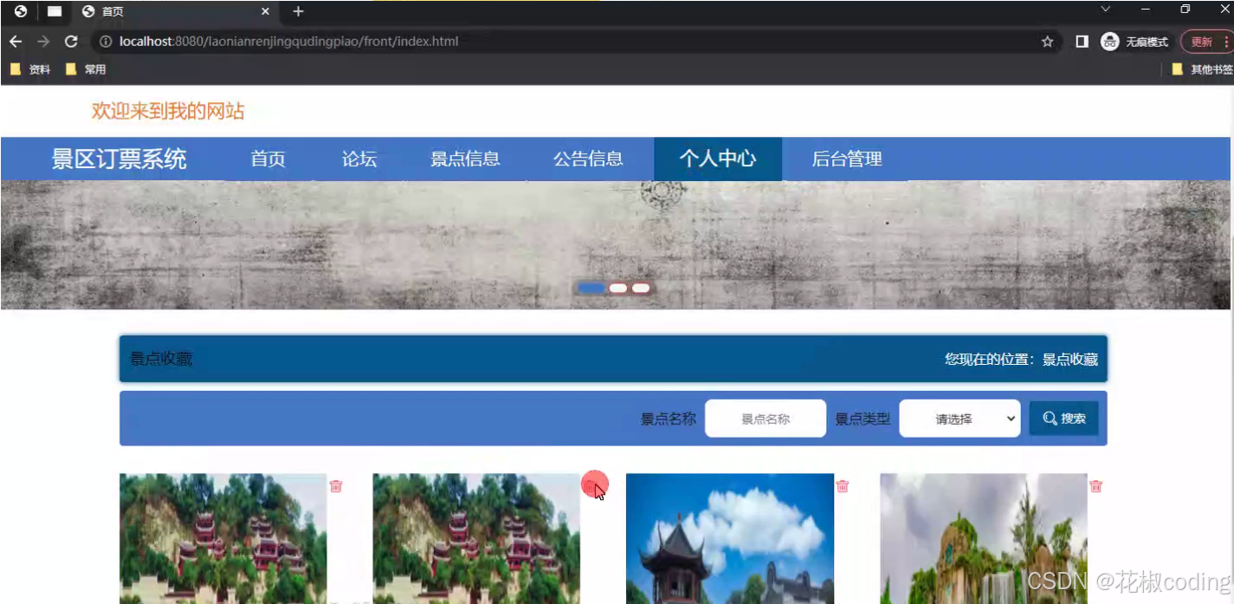The height and width of the screenshot is (604, 1234).
Task: Click the trash icon on the second collection card
Action: point(595,486)
